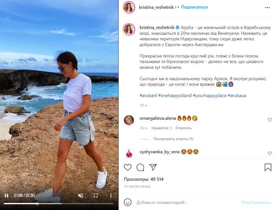Screen dimensions: 274x210
Task: Pause the video playback
Action: point(6,195)
